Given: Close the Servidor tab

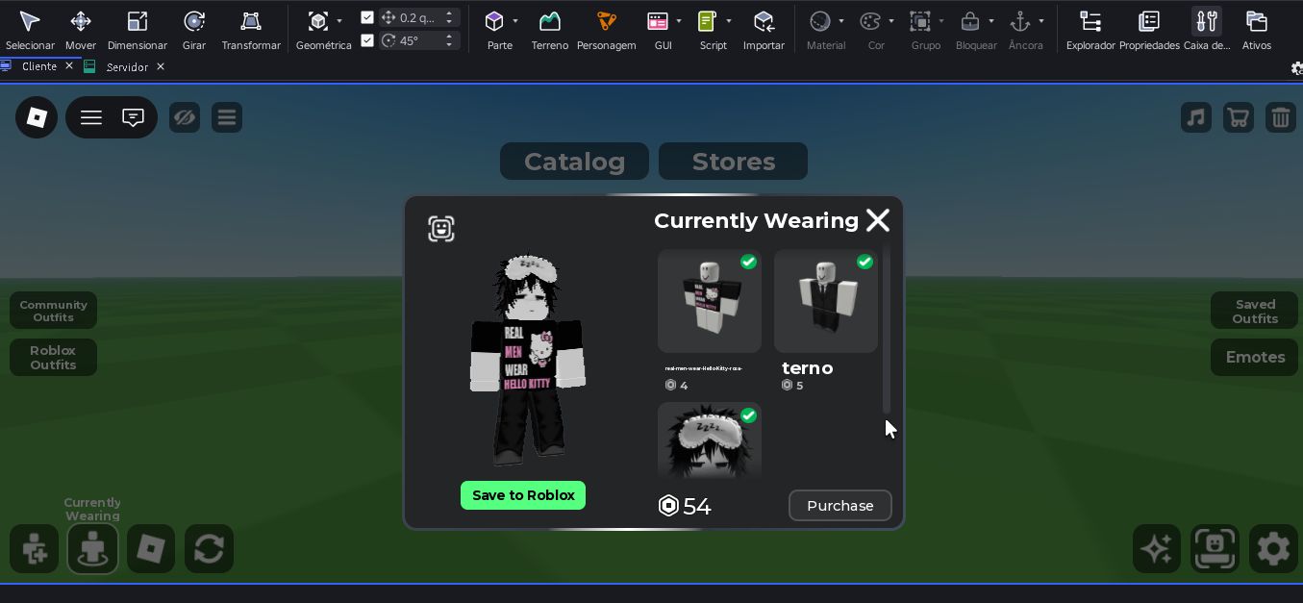Looking at the screenshot, I should click(161, 66).
